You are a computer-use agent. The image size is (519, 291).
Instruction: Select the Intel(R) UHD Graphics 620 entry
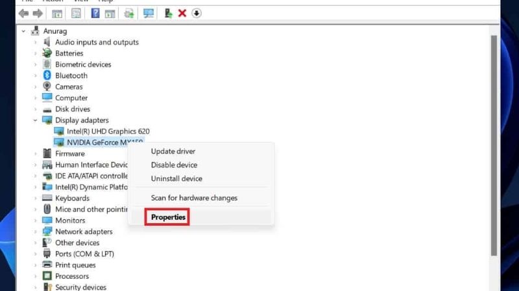tap(108, 131)
